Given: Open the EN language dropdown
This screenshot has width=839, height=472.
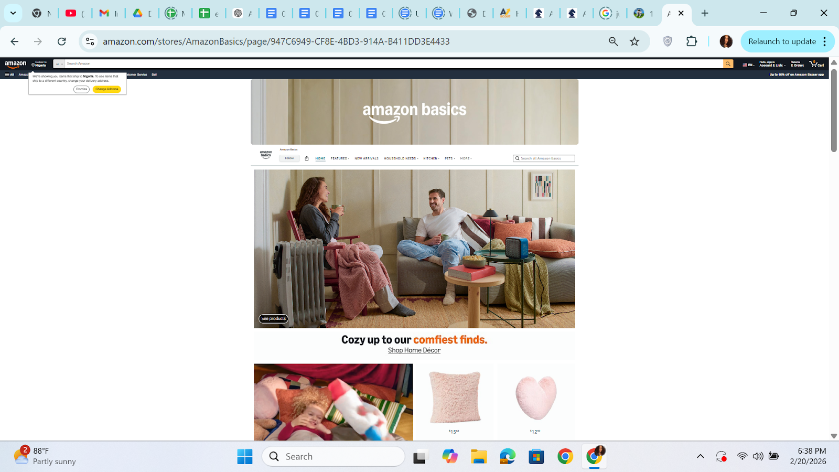Looking at the screenshot, I should click(748, 65).
